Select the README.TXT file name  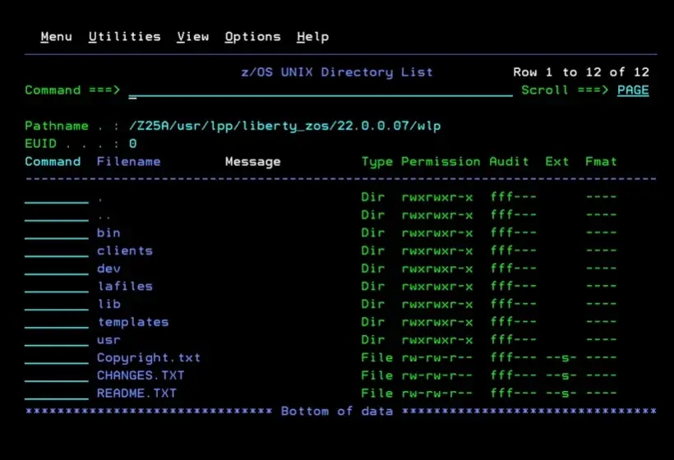click(x=136, y=393)
